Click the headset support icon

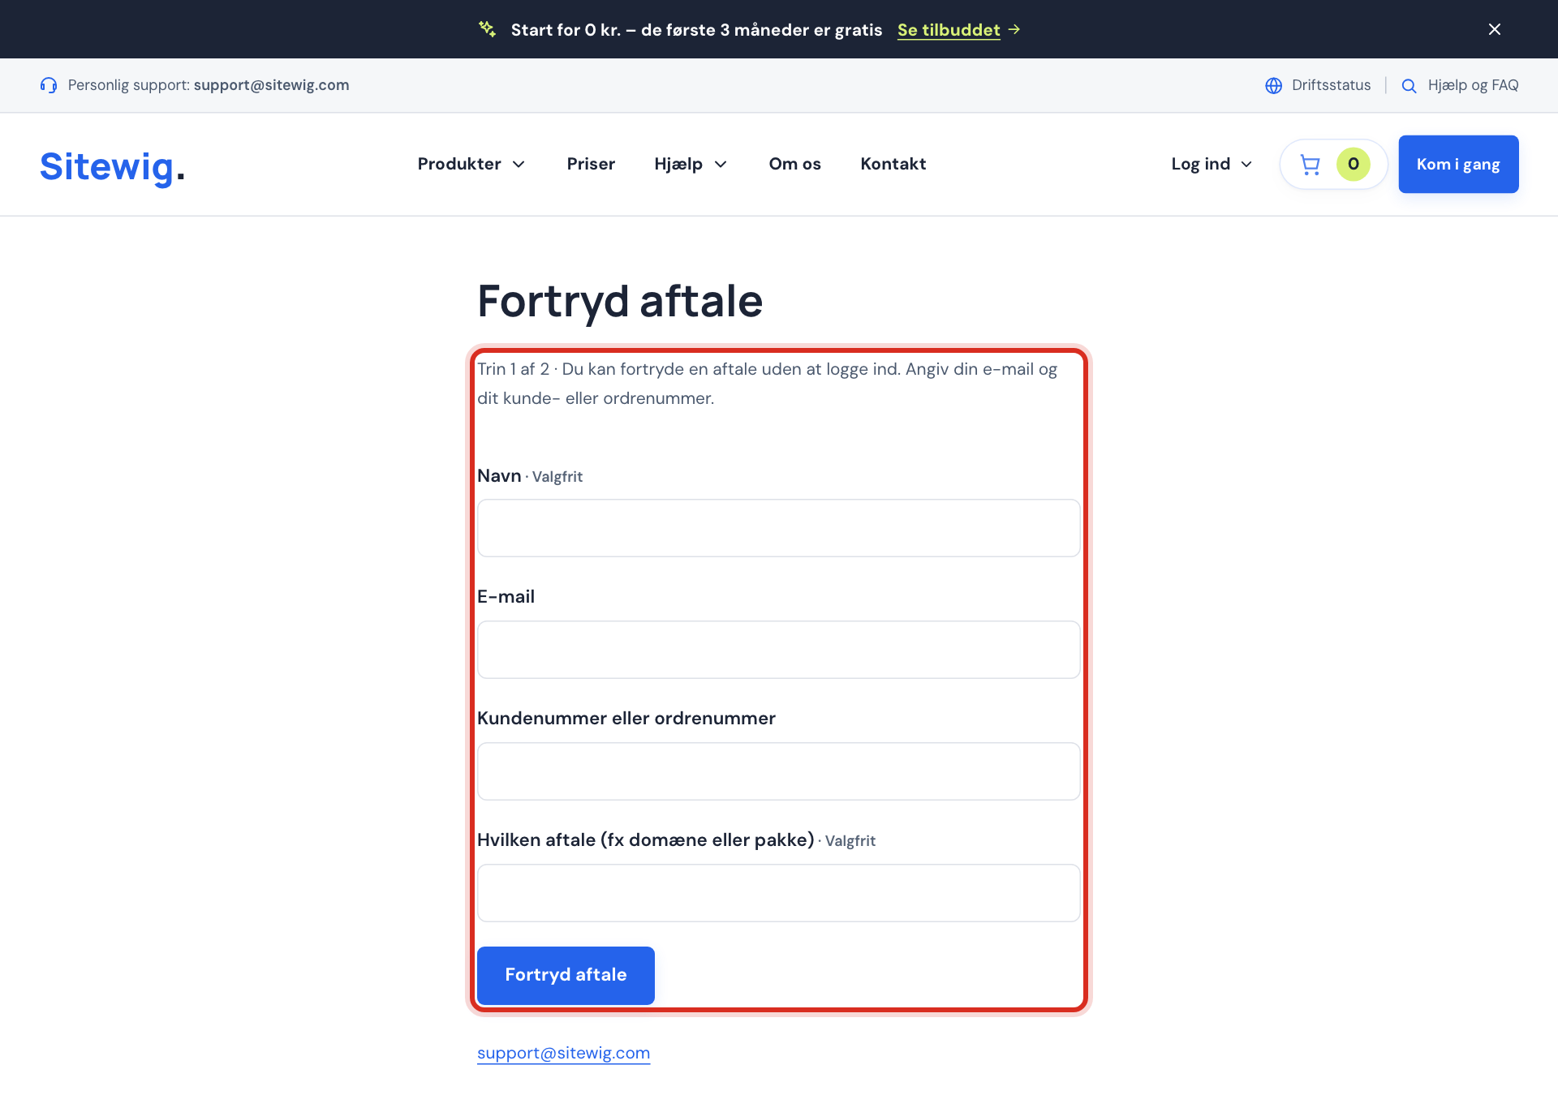click(49, 85)
